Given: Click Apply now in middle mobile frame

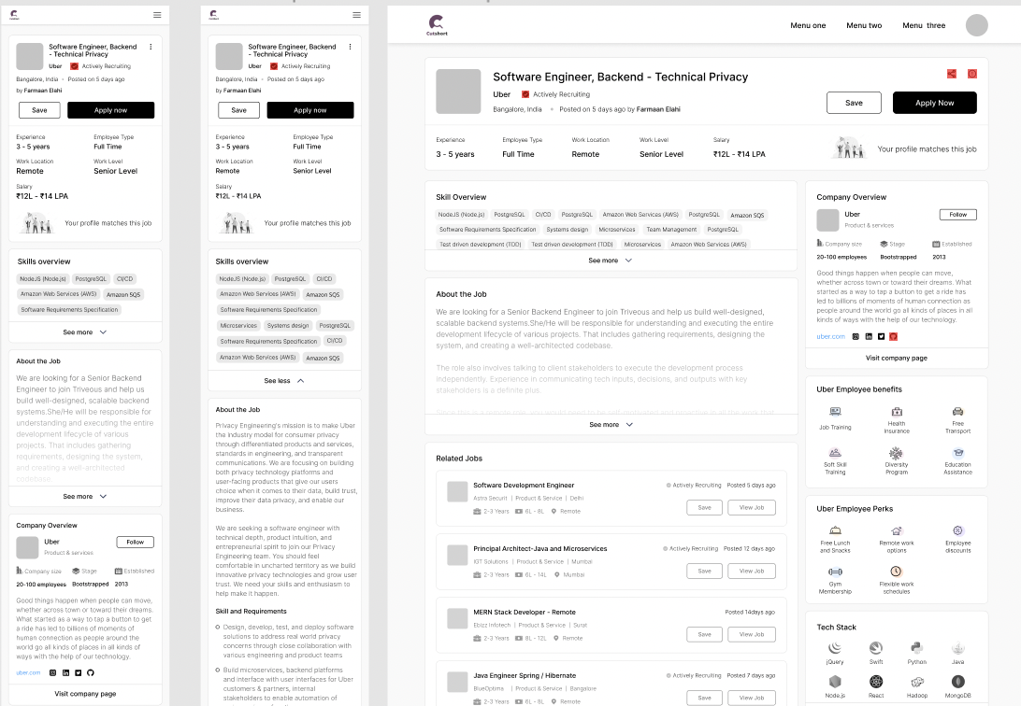Looking at the screenshot, I should click(x=310, y=110).
